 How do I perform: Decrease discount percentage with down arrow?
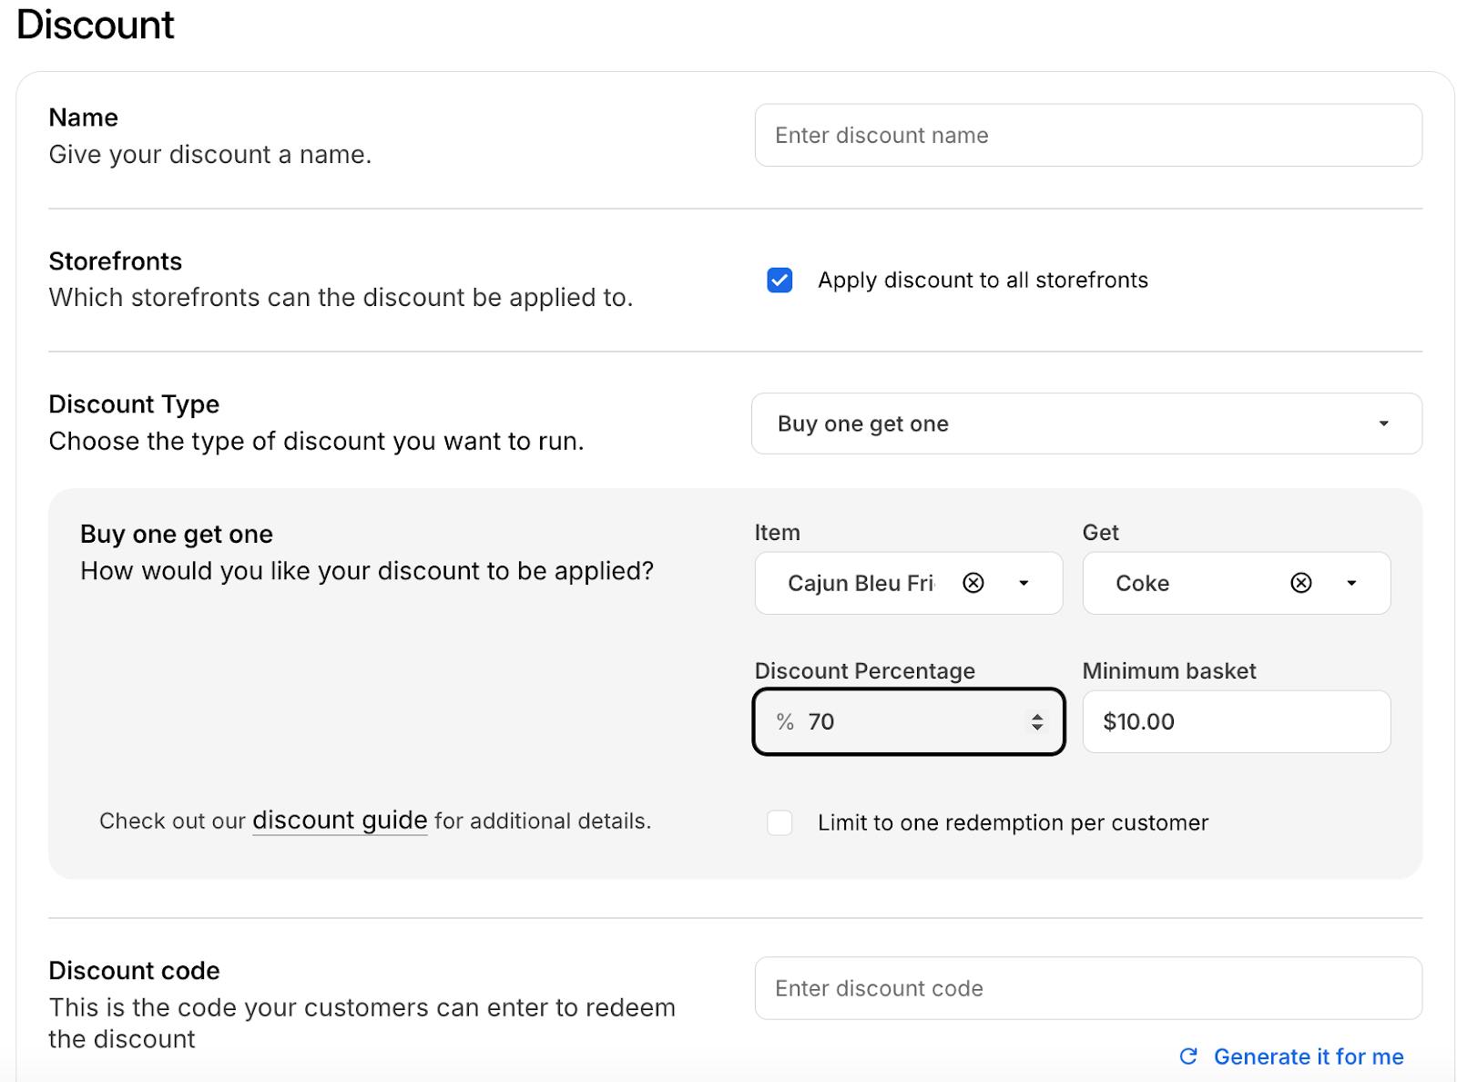coord(1037,728)
